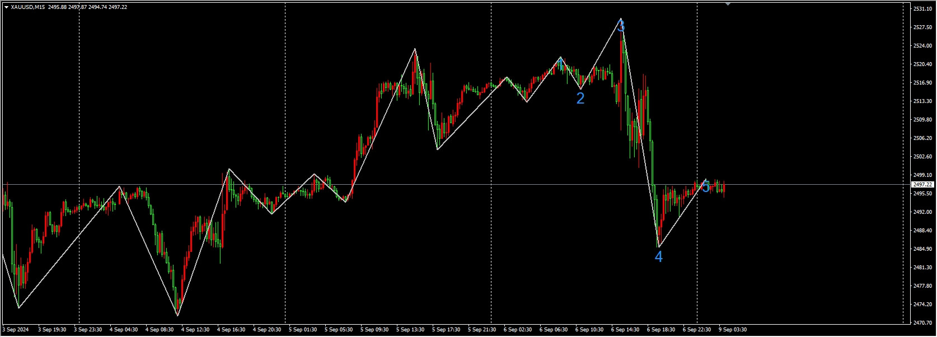Click the '5 Sep 01:30' time label
The height and width of the screenshot is (337, 937).
(x=303, y=330)
